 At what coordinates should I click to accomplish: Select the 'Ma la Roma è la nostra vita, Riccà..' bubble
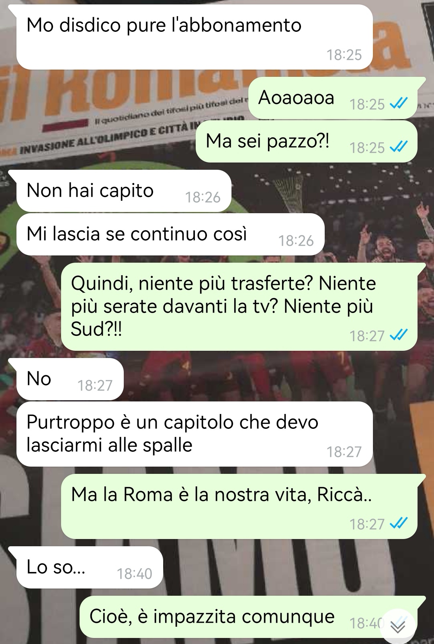(239, 506)
